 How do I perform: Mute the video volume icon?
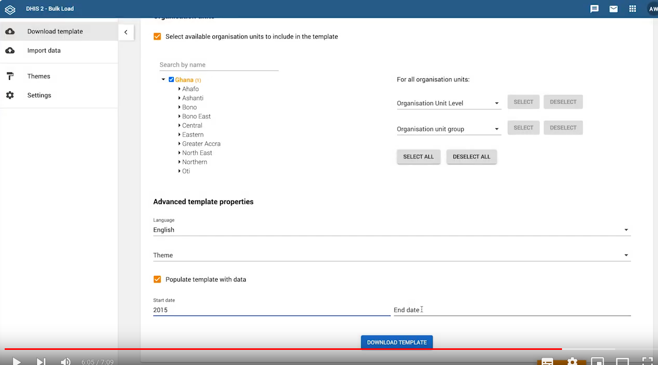coord(65,361)
